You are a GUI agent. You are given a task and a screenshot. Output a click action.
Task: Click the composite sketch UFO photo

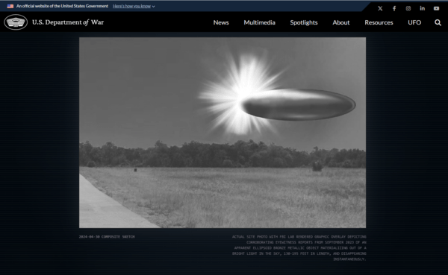223,133
